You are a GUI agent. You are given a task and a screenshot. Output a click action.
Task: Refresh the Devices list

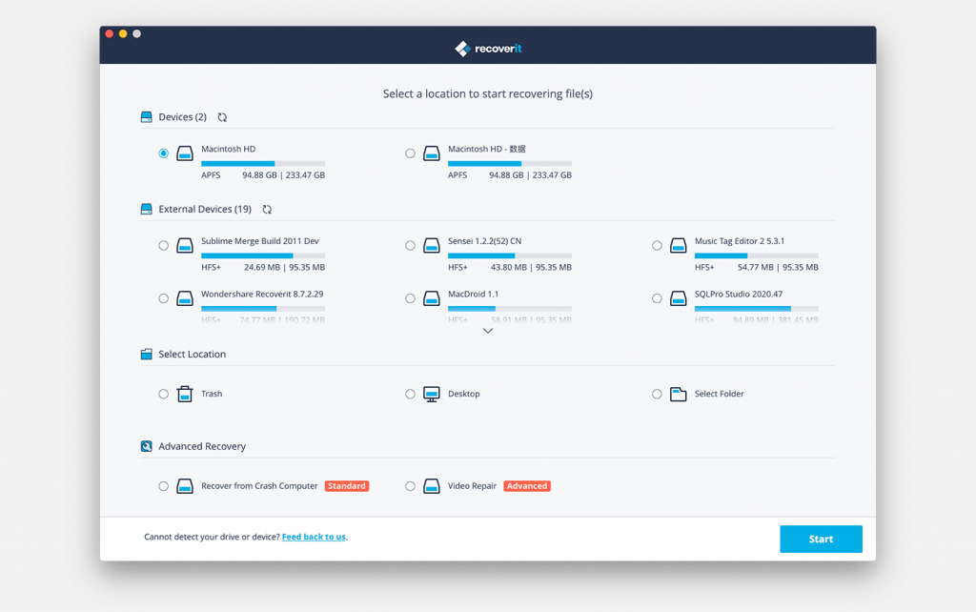pos(222,117)
